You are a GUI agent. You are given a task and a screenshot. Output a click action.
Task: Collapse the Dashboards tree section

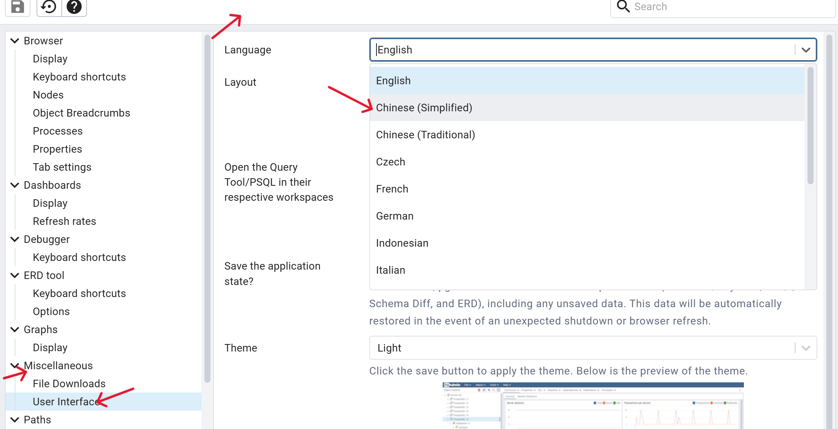15,185
